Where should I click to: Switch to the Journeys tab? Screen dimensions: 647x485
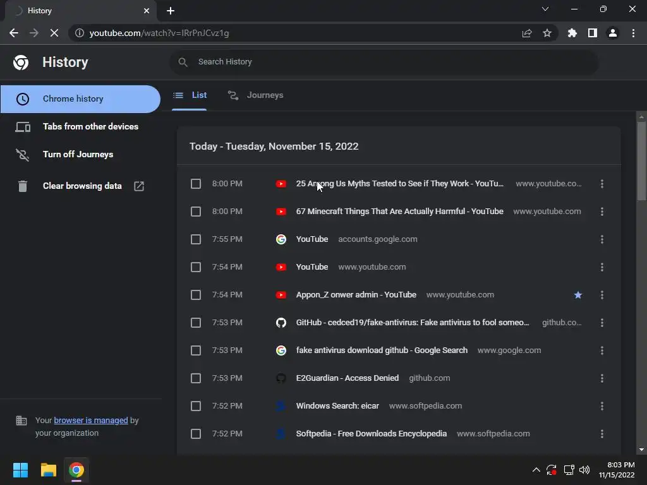(256, 95)
